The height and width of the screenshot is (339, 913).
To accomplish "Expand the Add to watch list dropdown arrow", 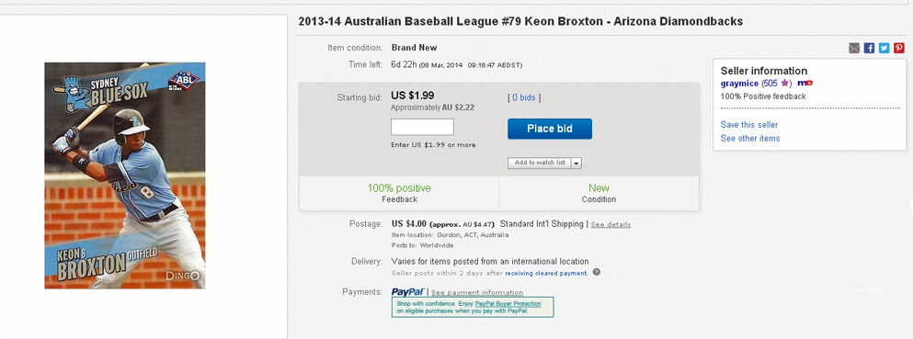I will tap(576, 164).
